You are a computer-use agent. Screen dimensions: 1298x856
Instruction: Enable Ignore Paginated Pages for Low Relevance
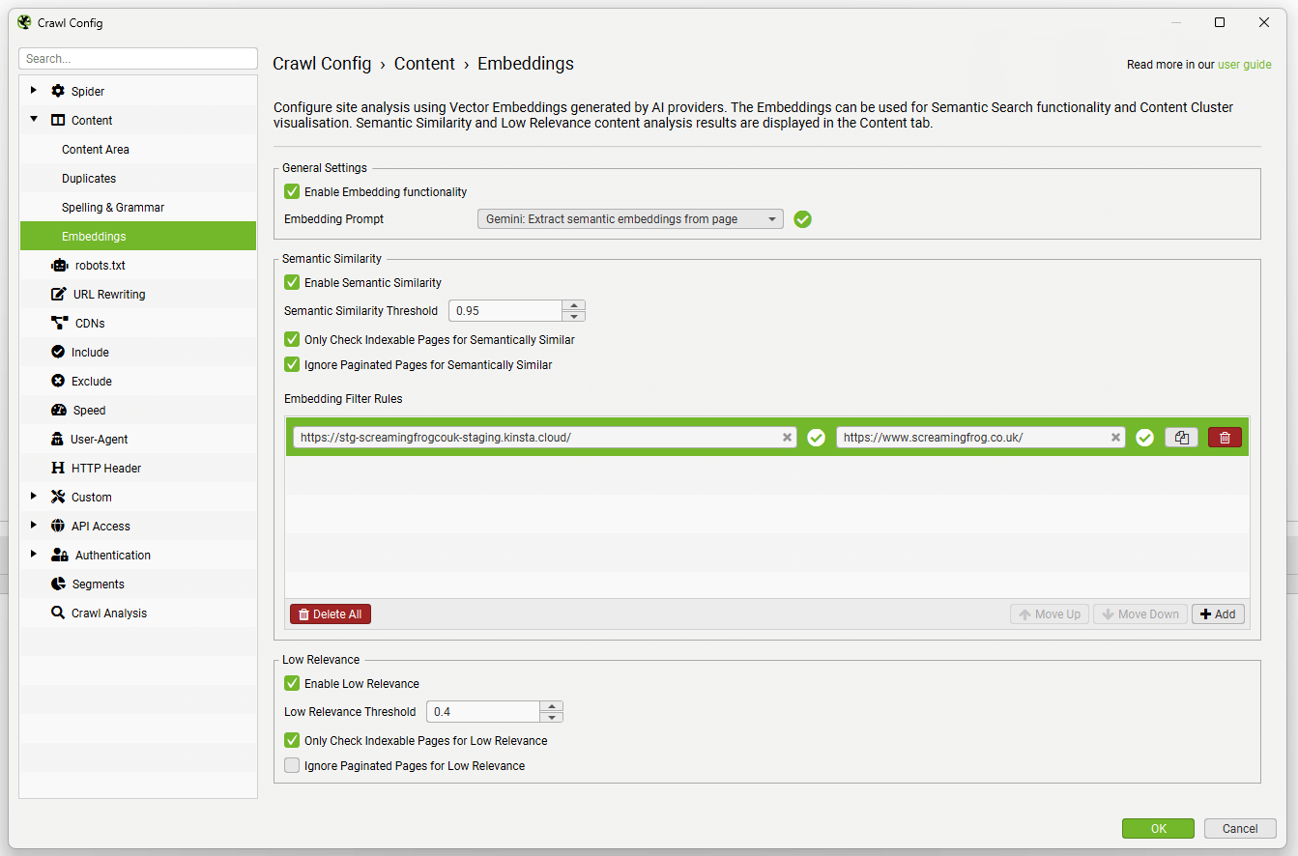292,765
